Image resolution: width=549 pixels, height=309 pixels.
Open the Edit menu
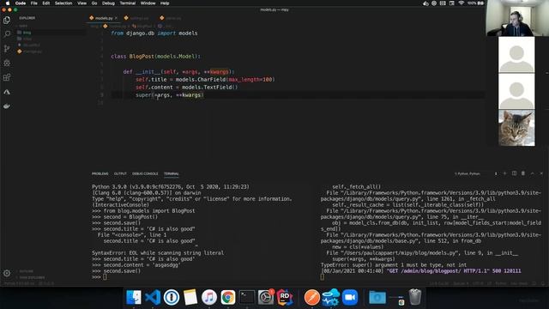click(x=45, y=3)
